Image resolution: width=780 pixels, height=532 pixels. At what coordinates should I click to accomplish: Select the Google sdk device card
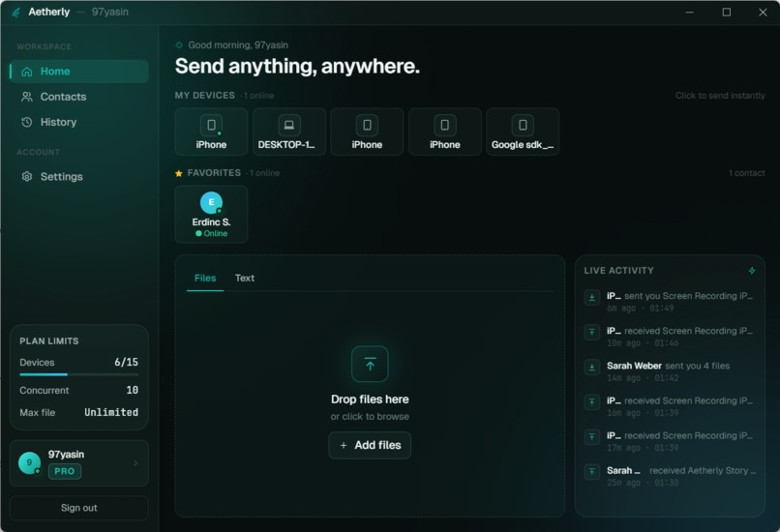click(523, 132)
